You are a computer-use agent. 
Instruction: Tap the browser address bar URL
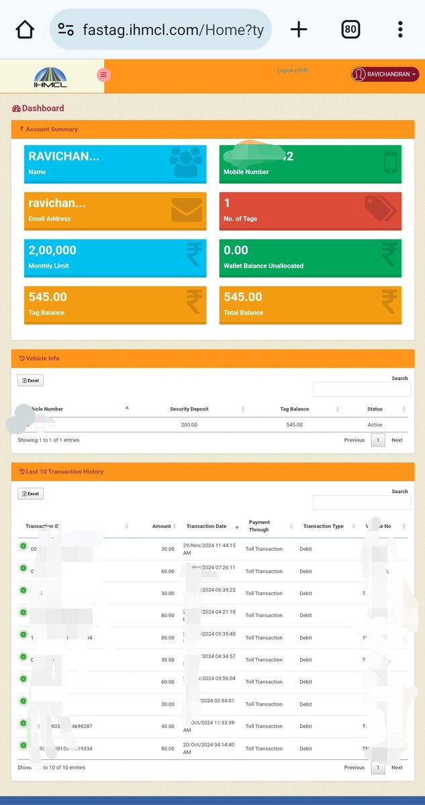[x=173, y=30]
